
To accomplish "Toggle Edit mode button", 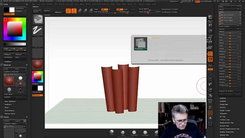I will click(68, 11).
